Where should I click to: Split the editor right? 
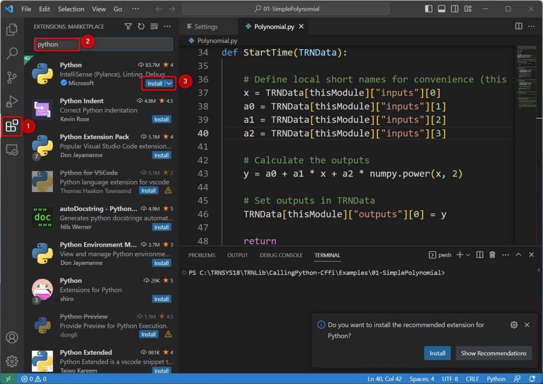[x=519, y=27]
